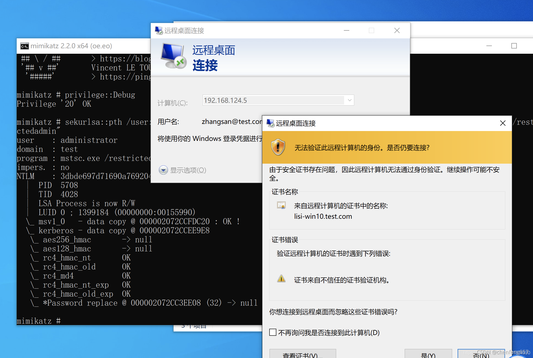Screen dimensions: 533x358
Task: Click the certificate icon beside the certificate name
Action: click(281, 205)
